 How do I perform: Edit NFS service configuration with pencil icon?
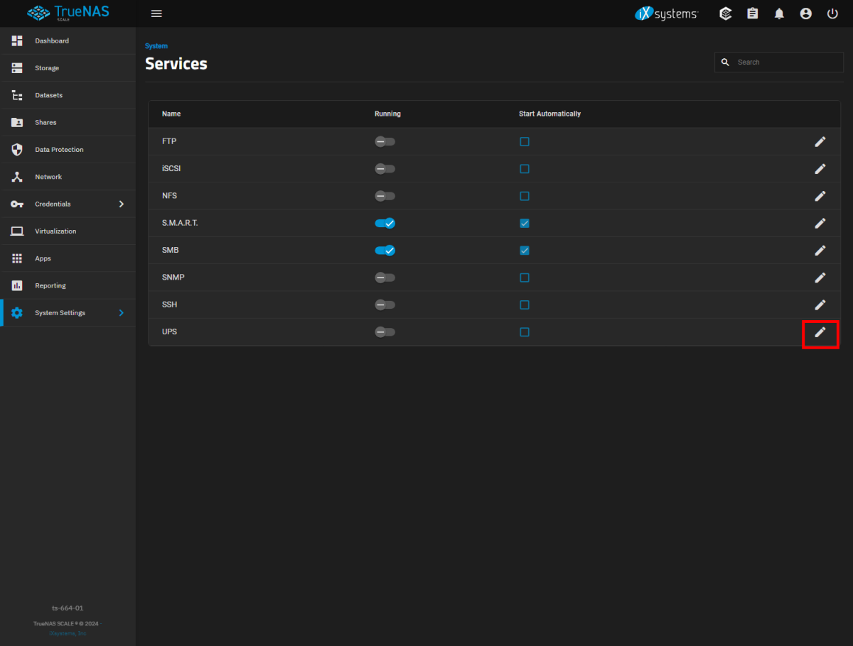pos(820,196)
